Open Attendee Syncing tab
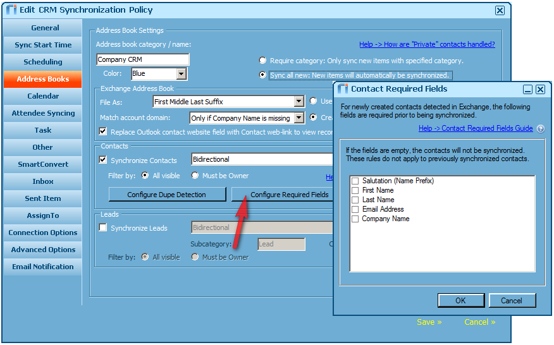 click(x=43, y=113)
